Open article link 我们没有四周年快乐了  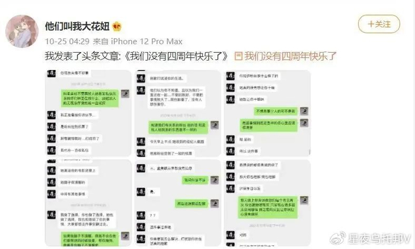tap(290, 56)
